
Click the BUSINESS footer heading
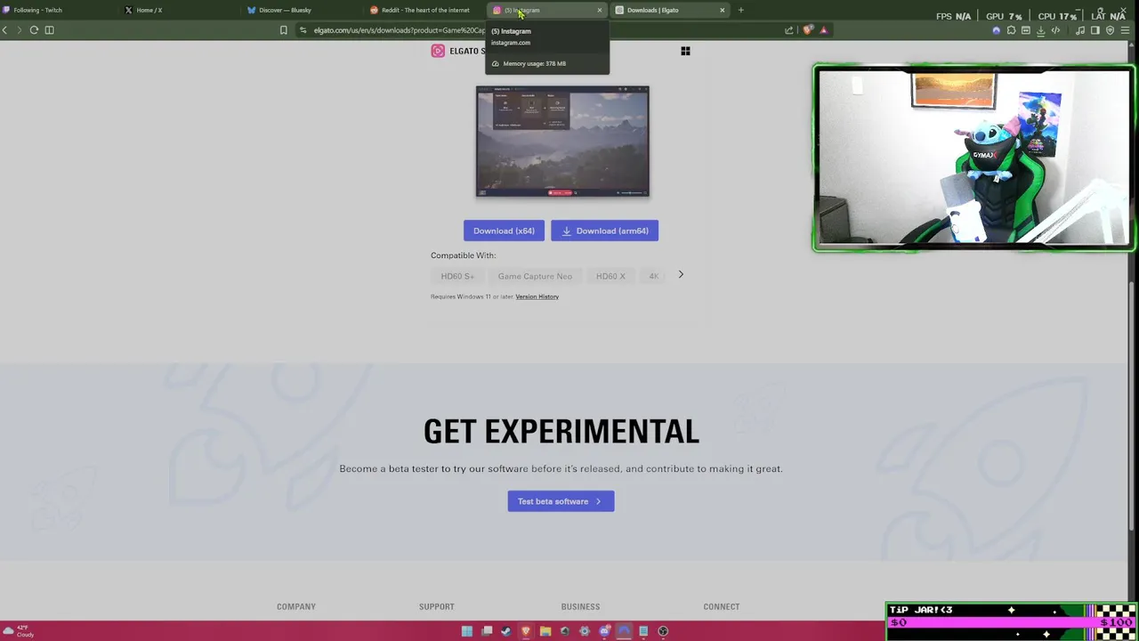pos(580,606)
